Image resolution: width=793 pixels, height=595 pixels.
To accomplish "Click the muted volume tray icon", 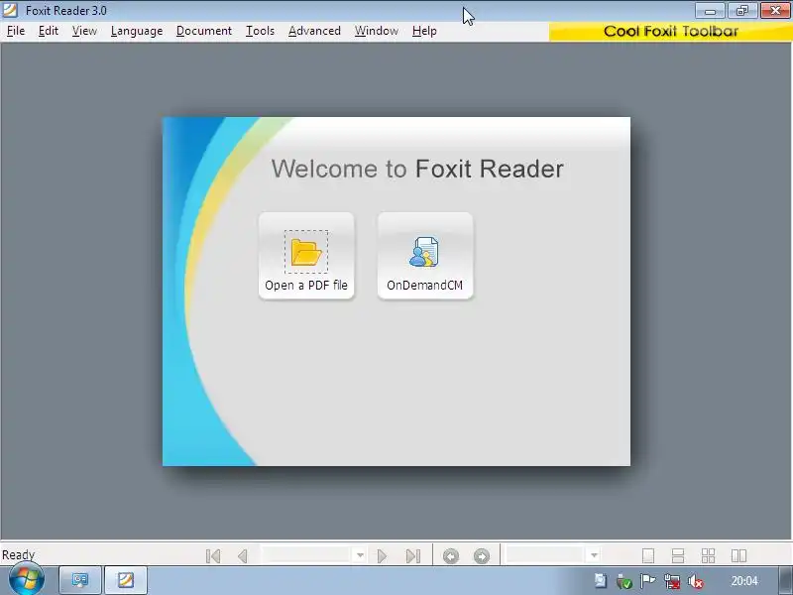I will pyautogui.click(x=696, y=581).
